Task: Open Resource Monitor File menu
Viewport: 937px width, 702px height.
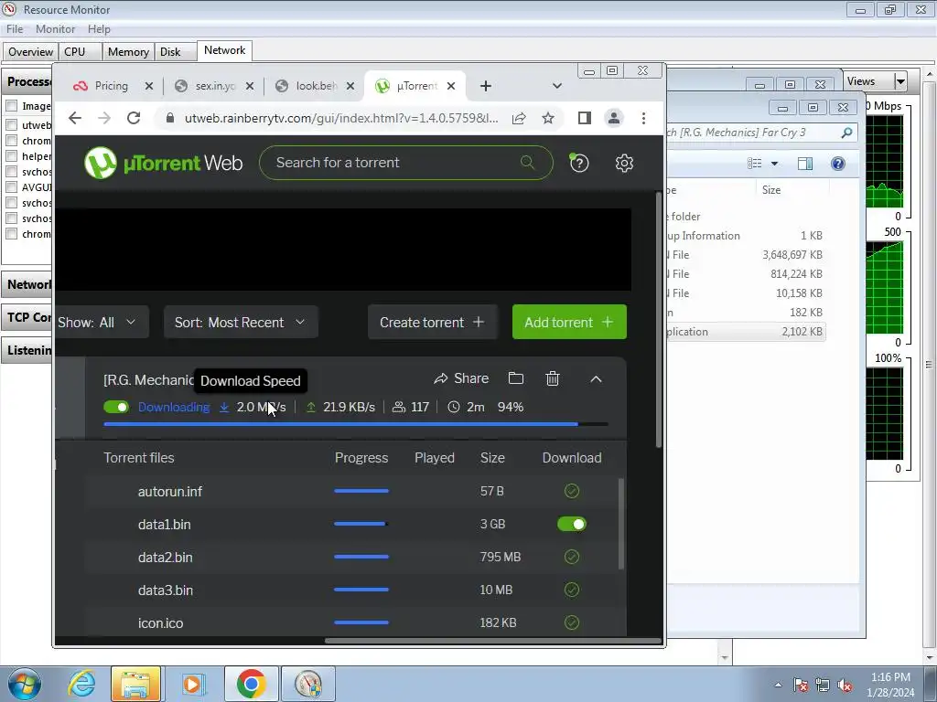Action: coord(15,28)
